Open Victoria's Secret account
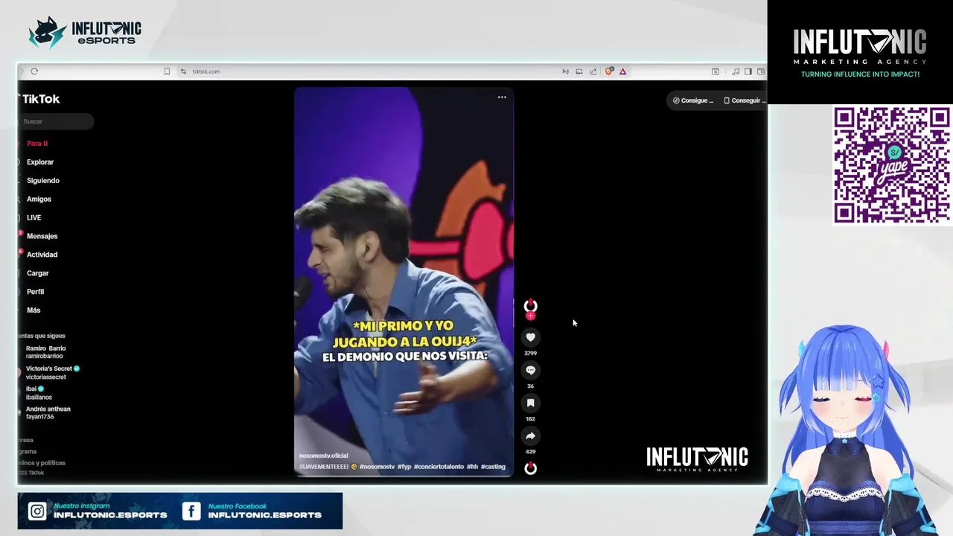Viewport: 953px width, 536px height. click(x=52, y=372)
